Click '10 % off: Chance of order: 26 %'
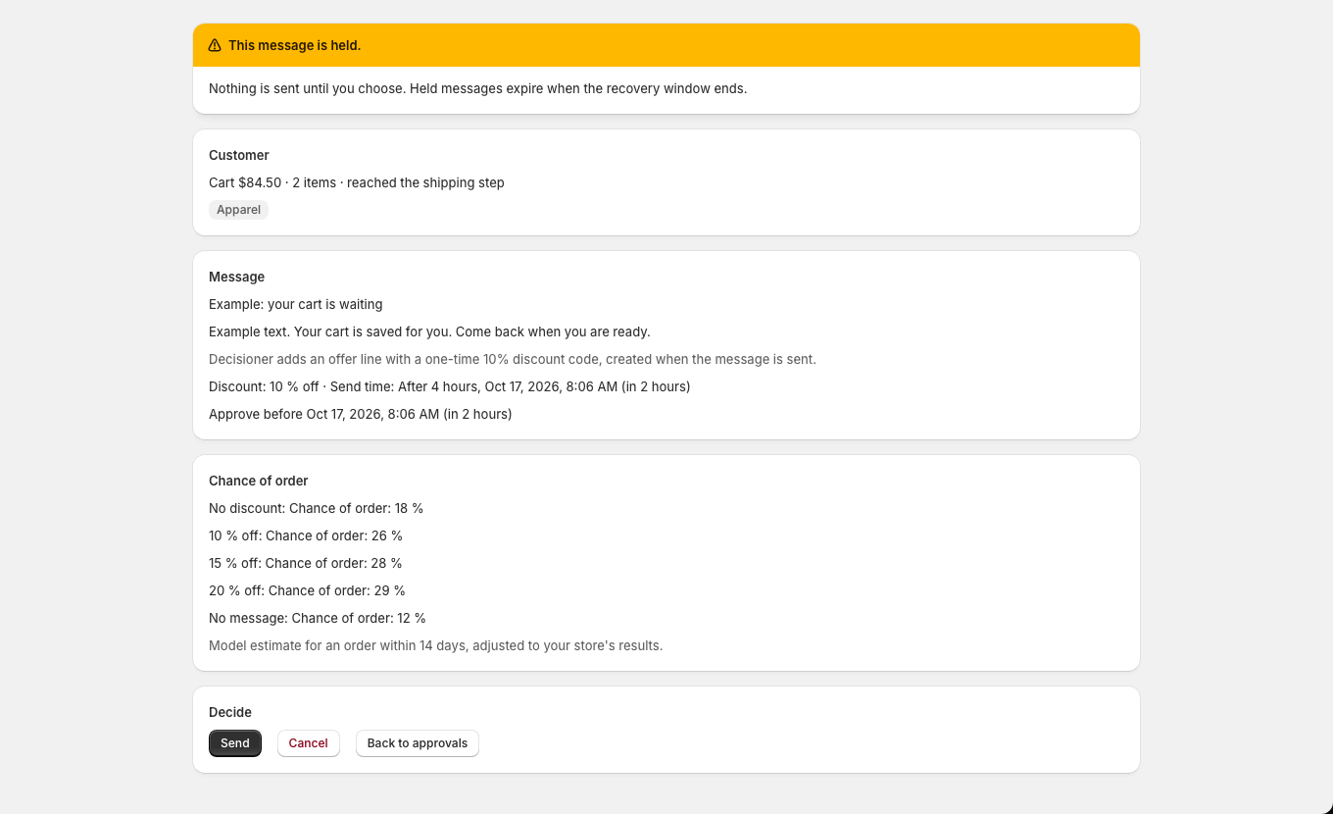This screenshot has height=814, width=1333. (x=306, y=535)
